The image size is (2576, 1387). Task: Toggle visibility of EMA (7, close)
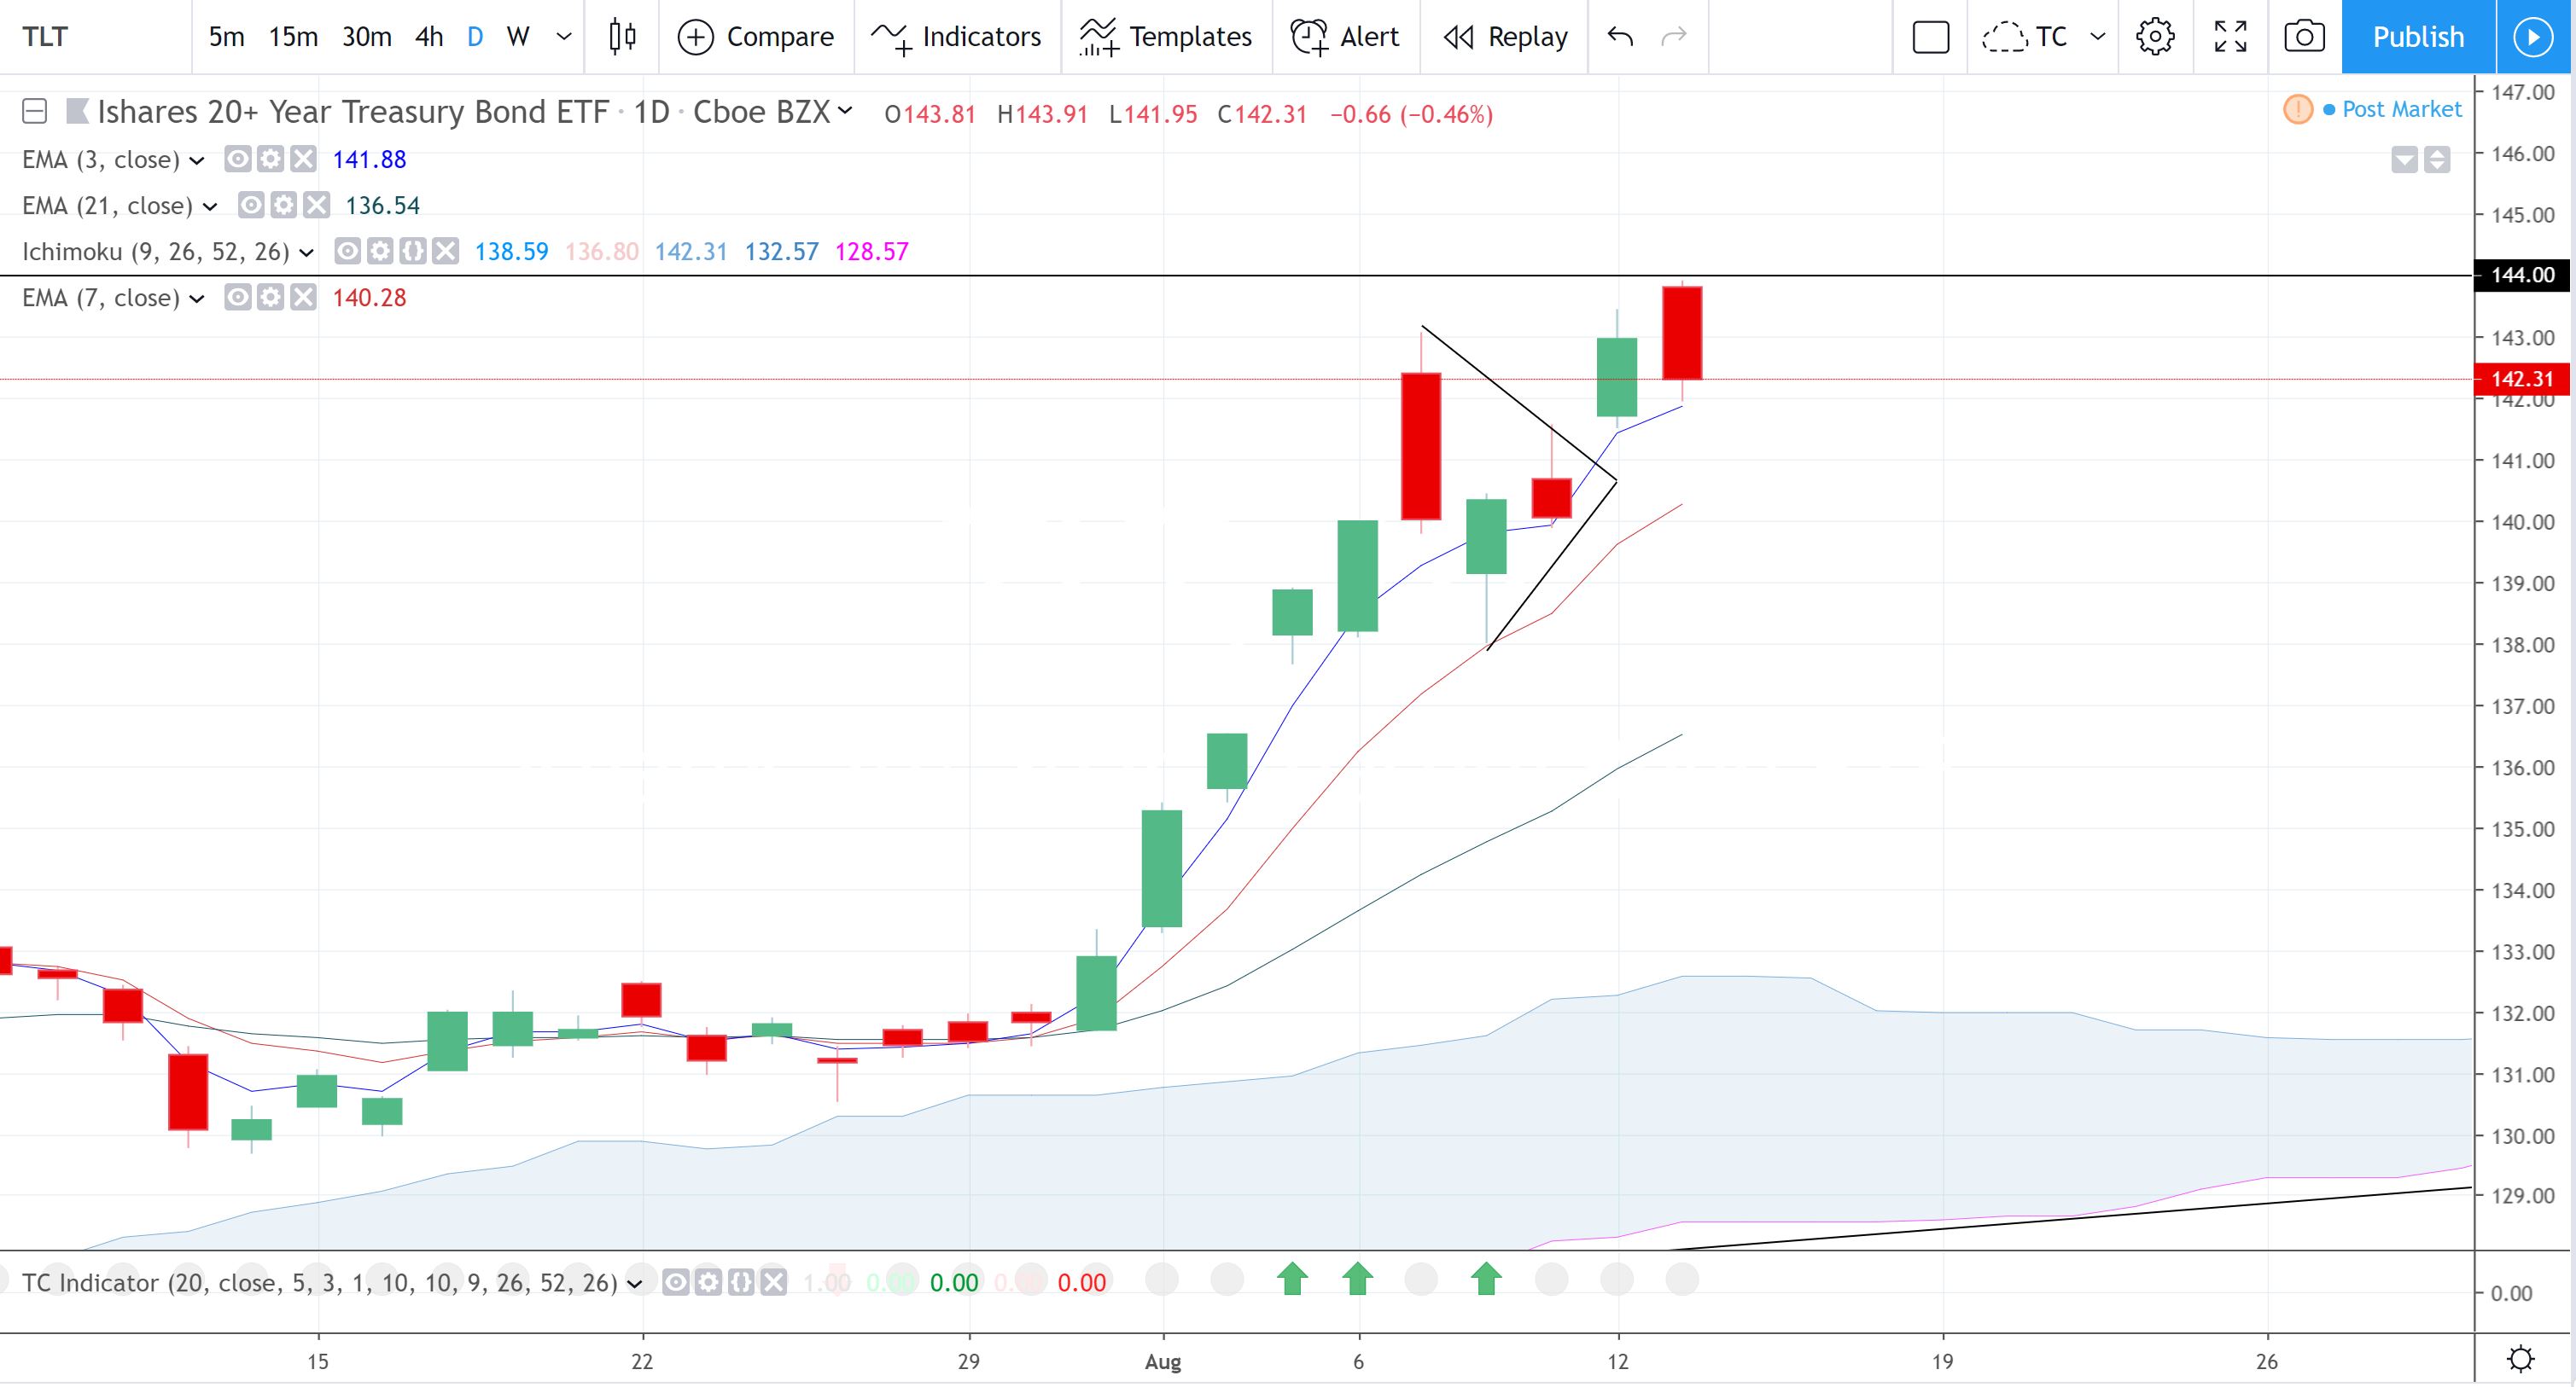coord(237,297)
